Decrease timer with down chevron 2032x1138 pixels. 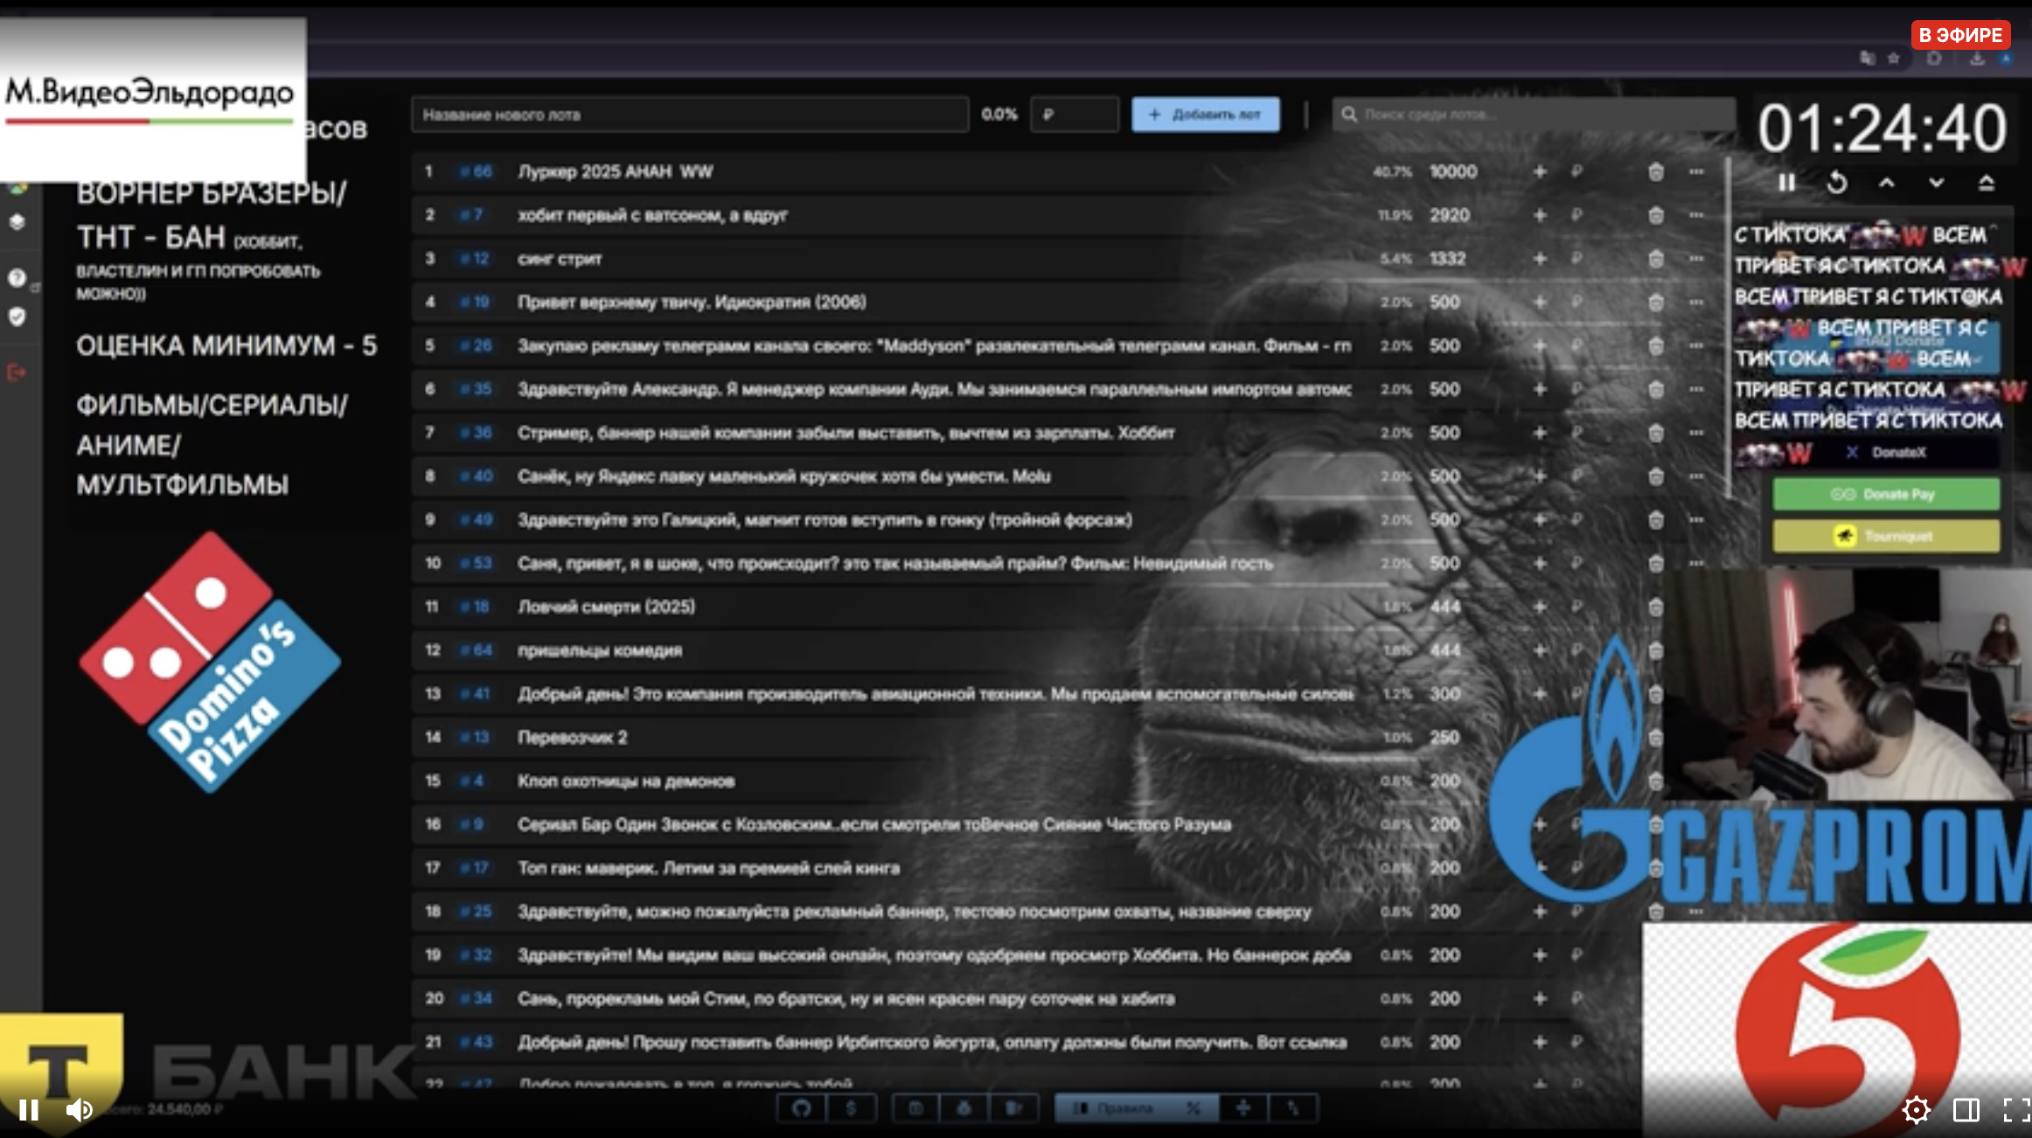click(1937, 183)
